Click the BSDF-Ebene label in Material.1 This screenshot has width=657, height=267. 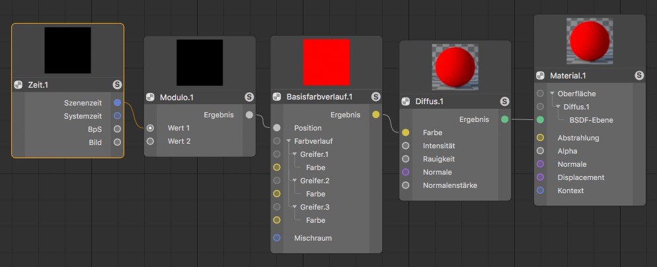591,120
